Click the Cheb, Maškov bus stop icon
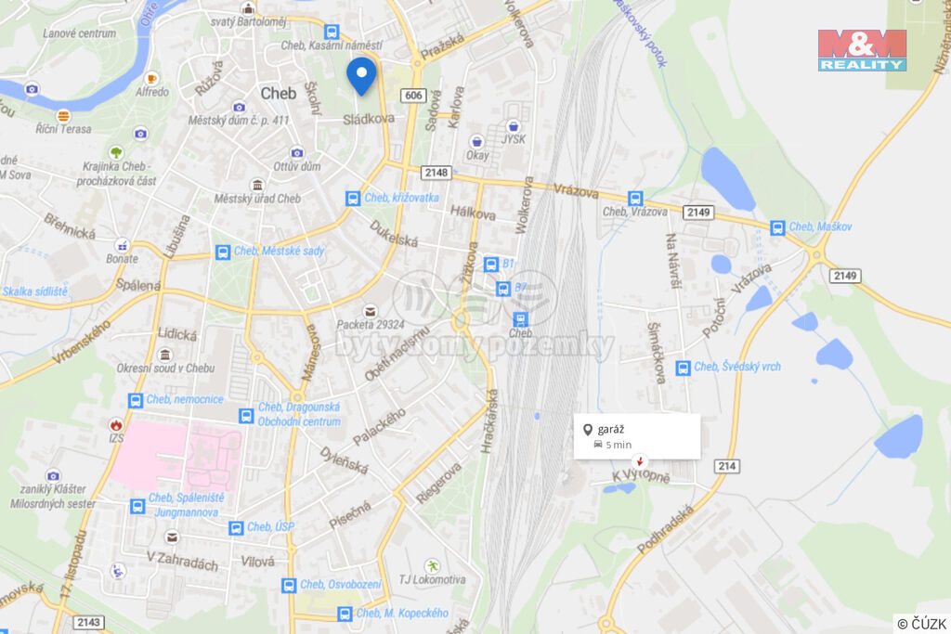Image resolution: width=951 pixels, height=634 pixels. click(777, 227)
